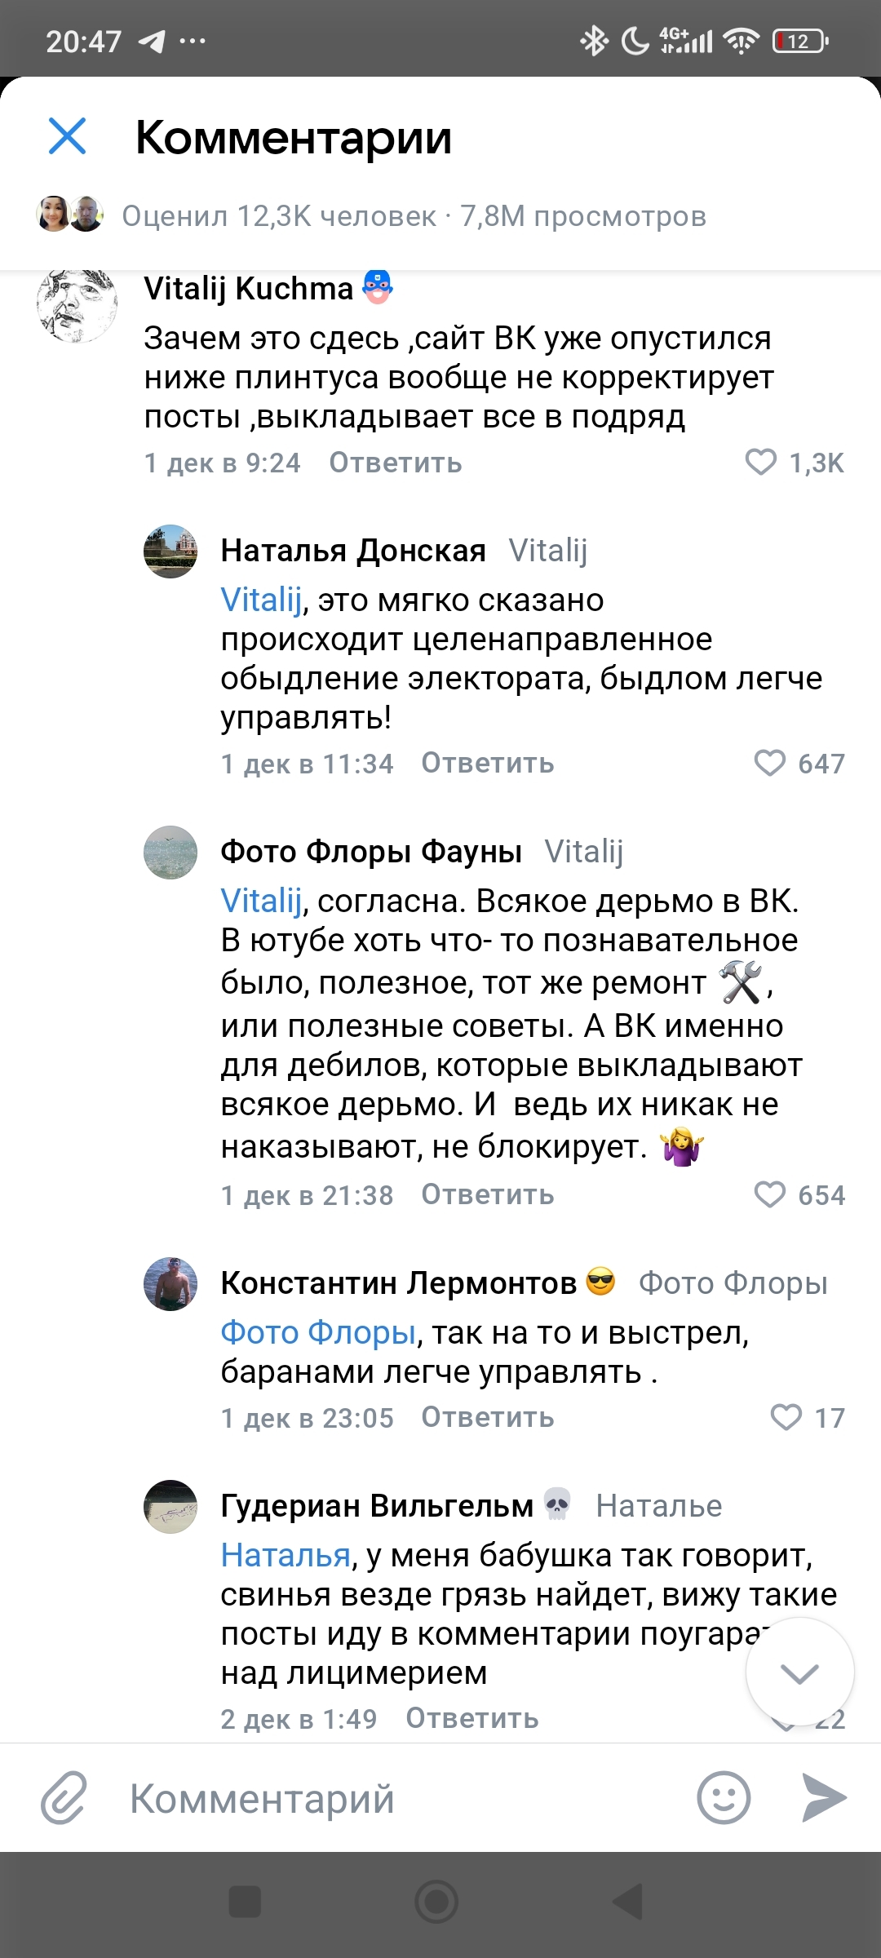Viewport: 881px width, 1958px height.
Task: Like Vitalij Kuchma's comment with the heart
Action: click(761, 463)
